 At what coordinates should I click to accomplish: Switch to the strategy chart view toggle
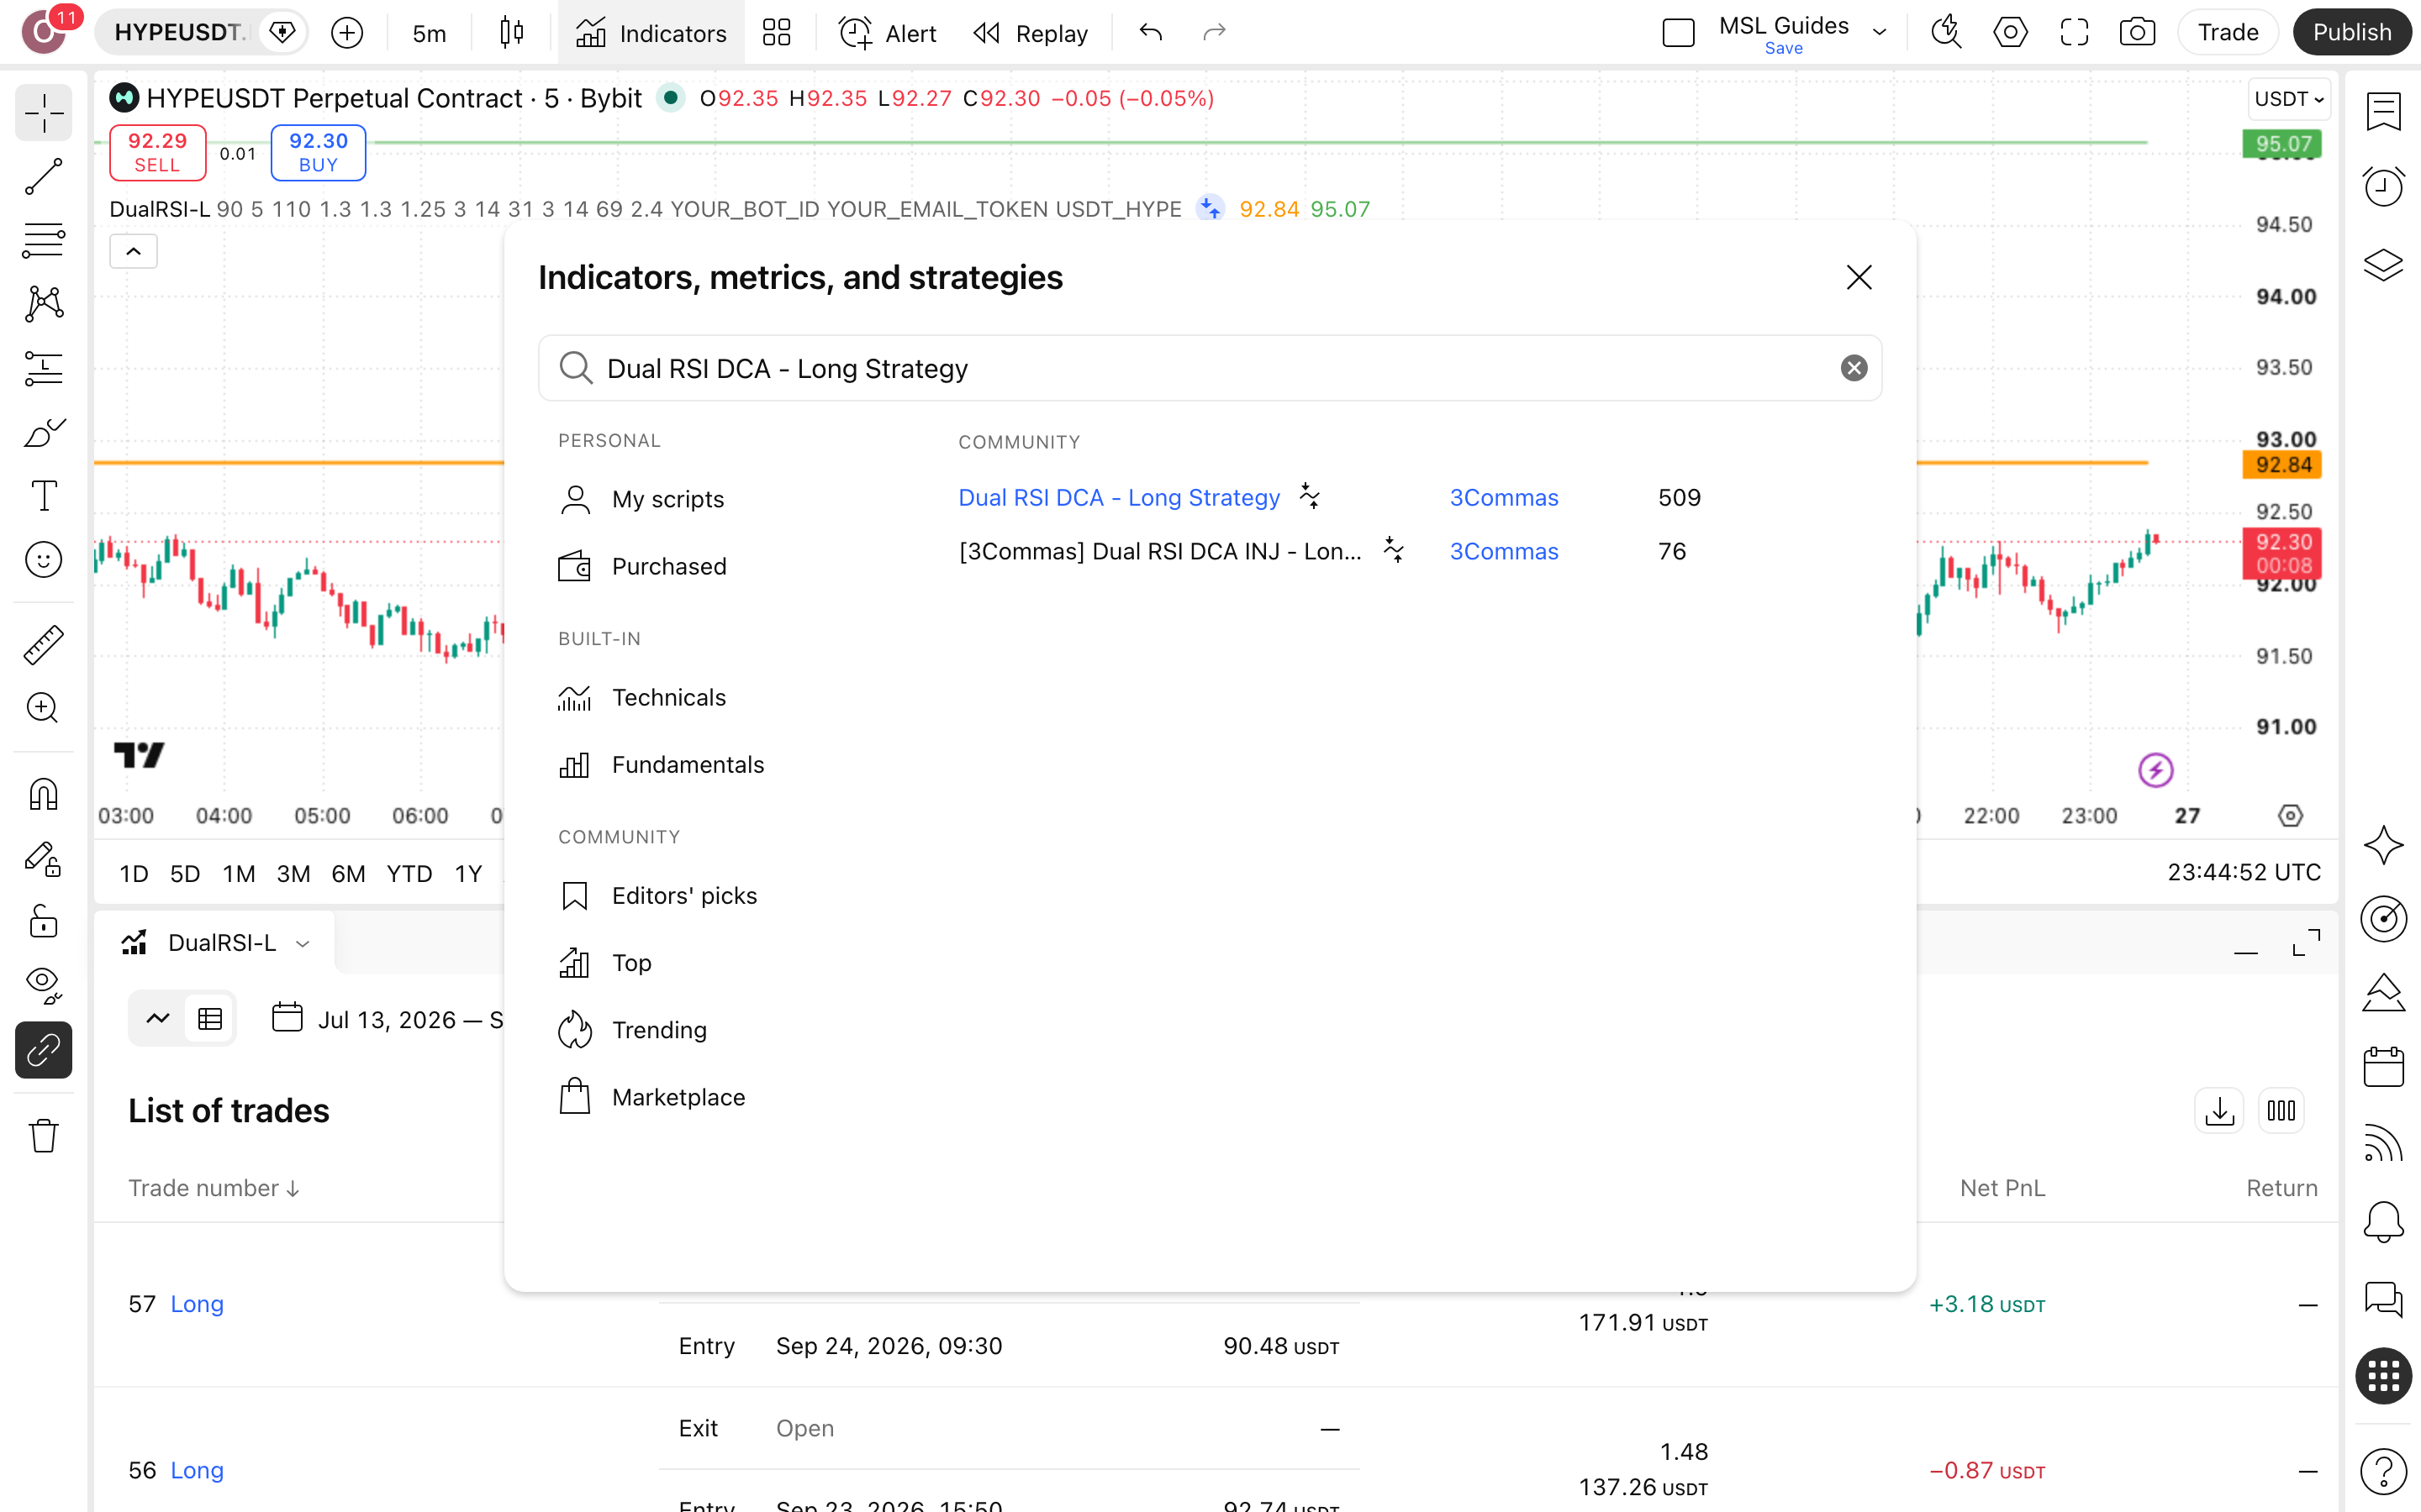pos(158,1019)
